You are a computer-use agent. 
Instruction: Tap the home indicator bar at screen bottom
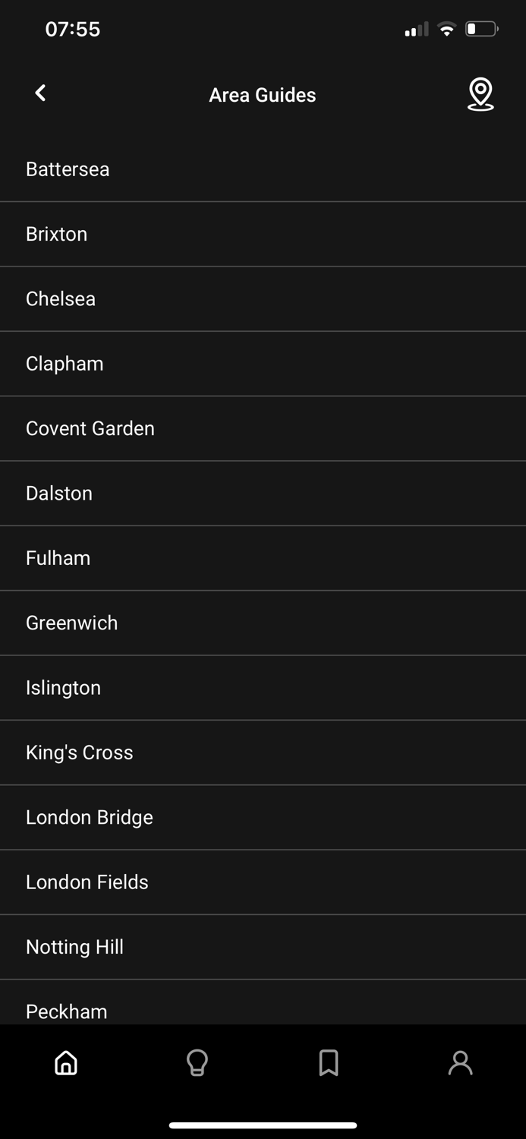point(263,1125)
